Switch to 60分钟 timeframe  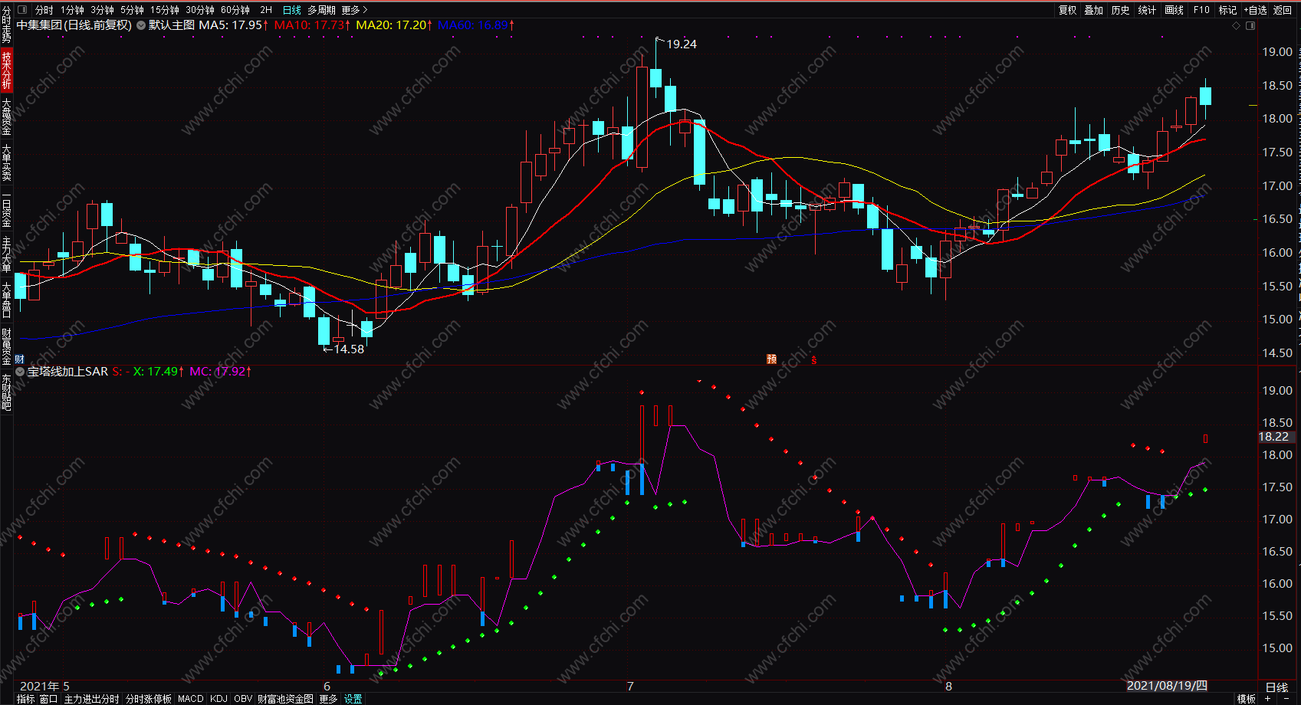pyautogui.click(x=235, y=10)
